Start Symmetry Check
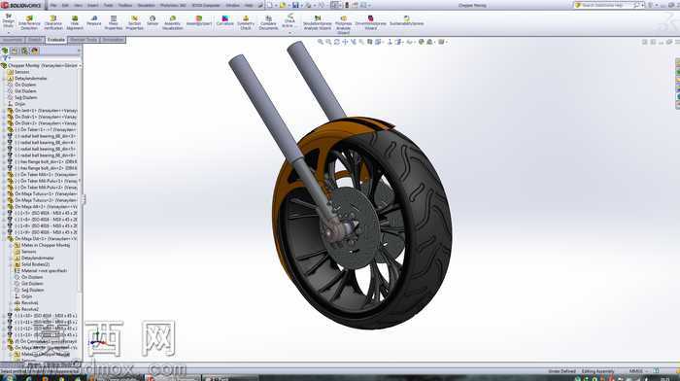Screen dimensions: 680x381 (246, 23)
